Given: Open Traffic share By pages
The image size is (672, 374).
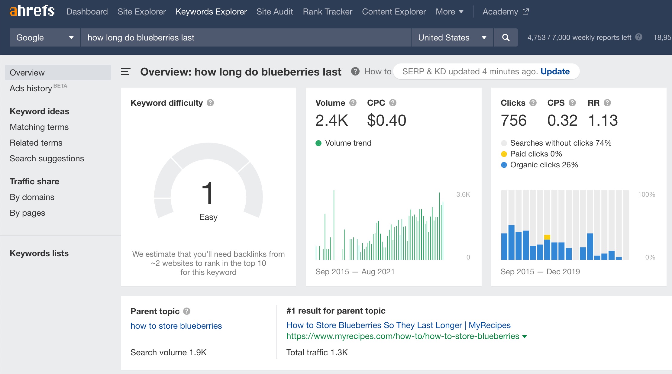Looking at the screenshot, I should click(x=27, y=213).
